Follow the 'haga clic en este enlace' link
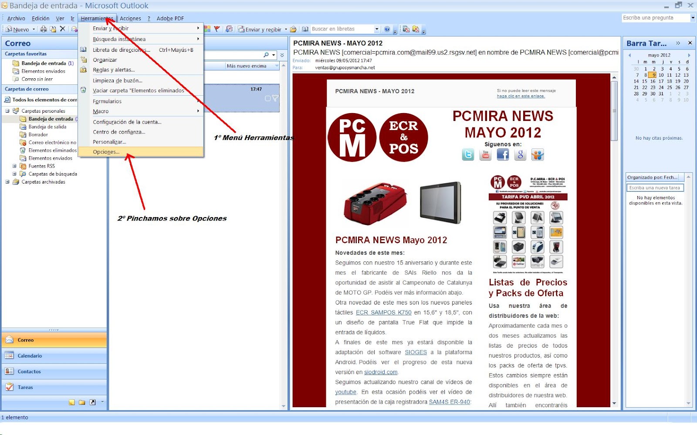The width and height of the screenshot is (697, 435). 521,96
